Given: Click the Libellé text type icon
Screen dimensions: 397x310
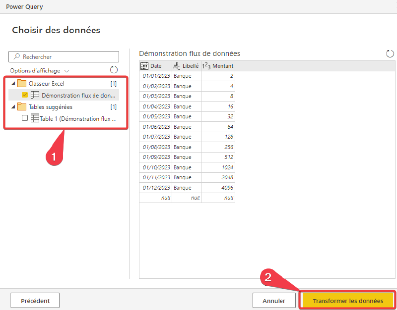Looking at the screenshot, I should coord(177,66).
